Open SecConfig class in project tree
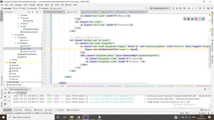The image size is (214, 120). click(x=28, y=21)
